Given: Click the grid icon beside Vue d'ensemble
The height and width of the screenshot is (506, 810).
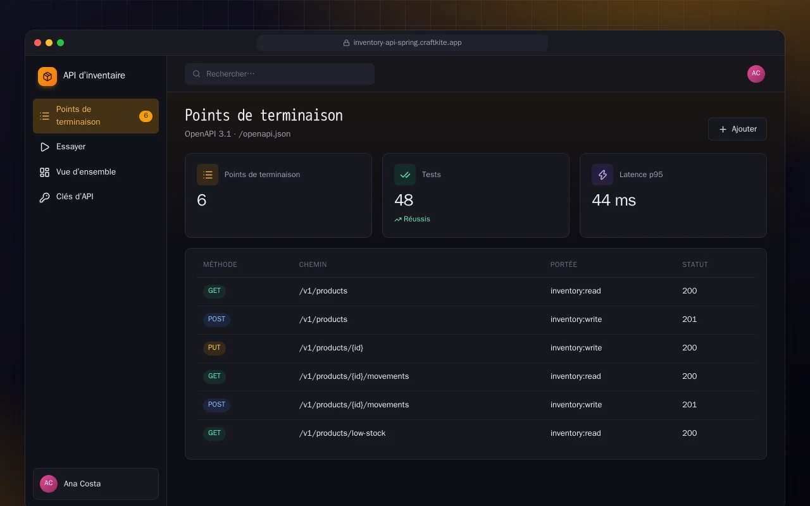Looking at the screenshot, I should 44,172.
